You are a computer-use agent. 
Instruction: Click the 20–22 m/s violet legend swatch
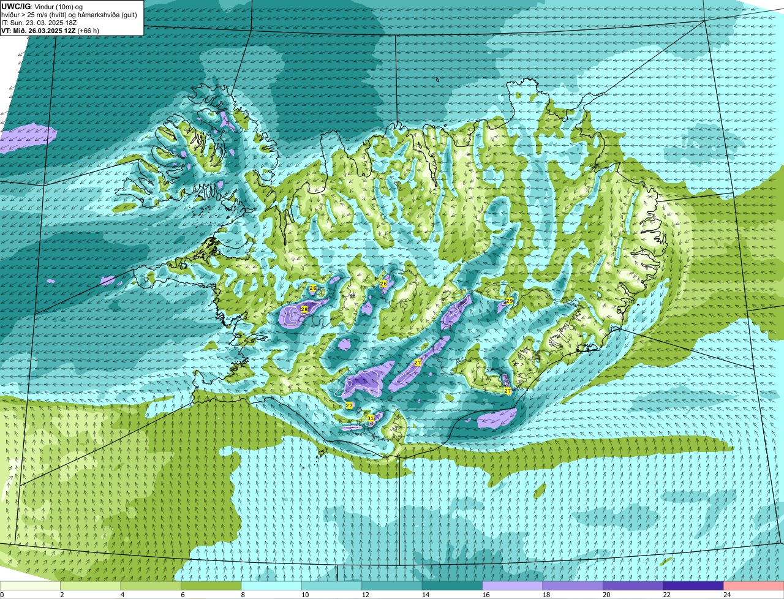pyautogui.click(x=633, y=586)
